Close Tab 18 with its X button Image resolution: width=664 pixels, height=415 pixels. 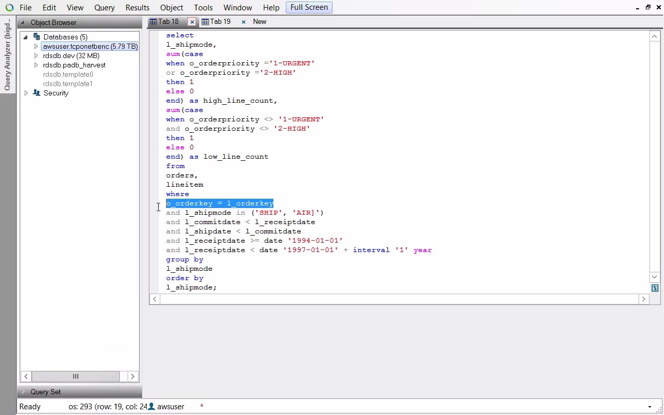192,22
